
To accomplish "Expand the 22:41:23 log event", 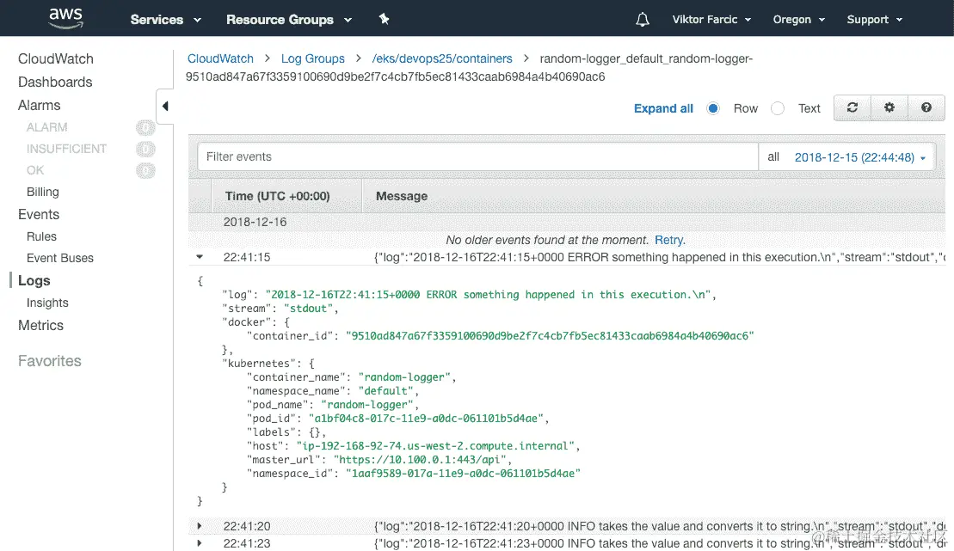I will coord(200,543).
